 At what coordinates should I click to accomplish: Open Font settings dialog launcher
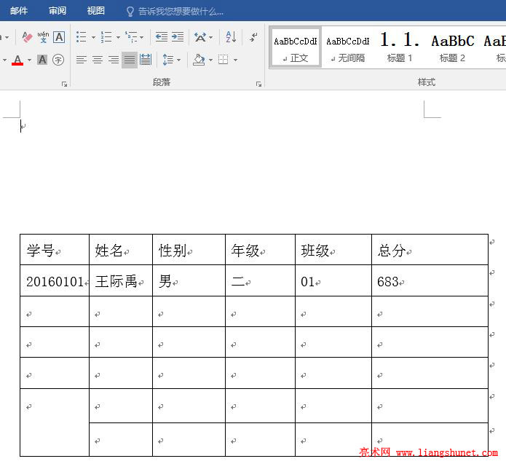64,84
